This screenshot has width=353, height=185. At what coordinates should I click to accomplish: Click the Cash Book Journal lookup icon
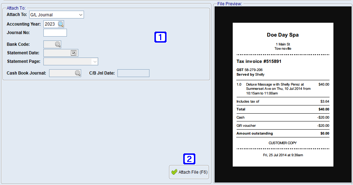(78, 73)
